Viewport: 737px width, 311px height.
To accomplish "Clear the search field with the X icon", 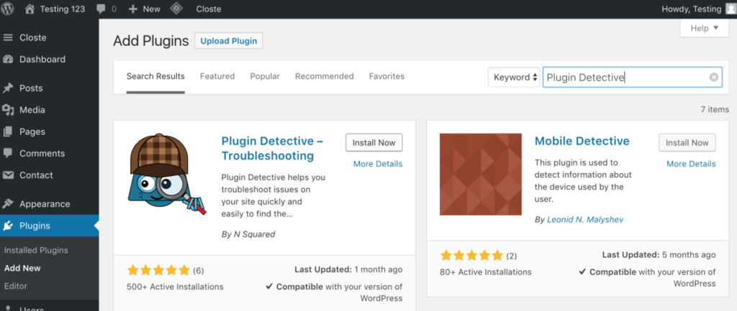I will click(714, 78).
